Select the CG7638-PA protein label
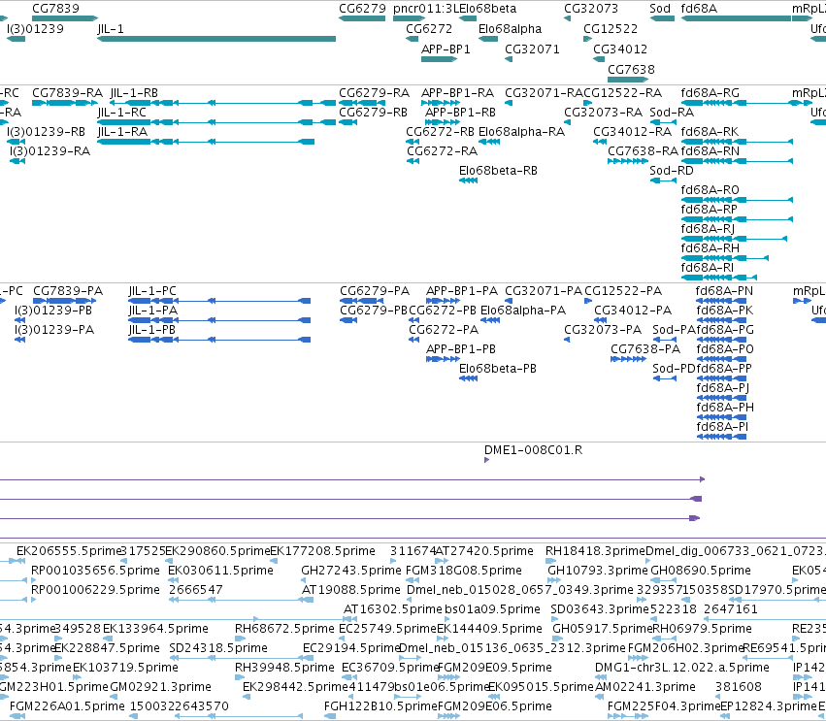Screen dimensions: 826x721 (645, 349)
